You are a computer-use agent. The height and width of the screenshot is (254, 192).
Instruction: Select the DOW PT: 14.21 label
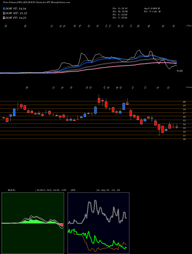[x=16, y=18]
